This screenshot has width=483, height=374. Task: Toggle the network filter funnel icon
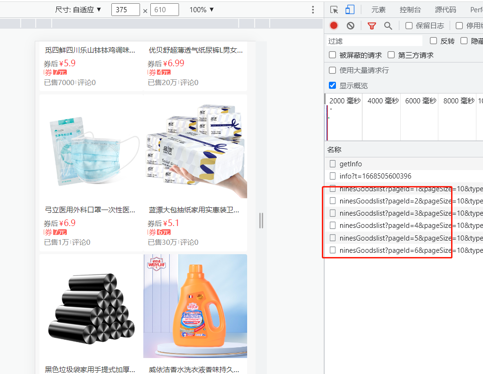372,26
